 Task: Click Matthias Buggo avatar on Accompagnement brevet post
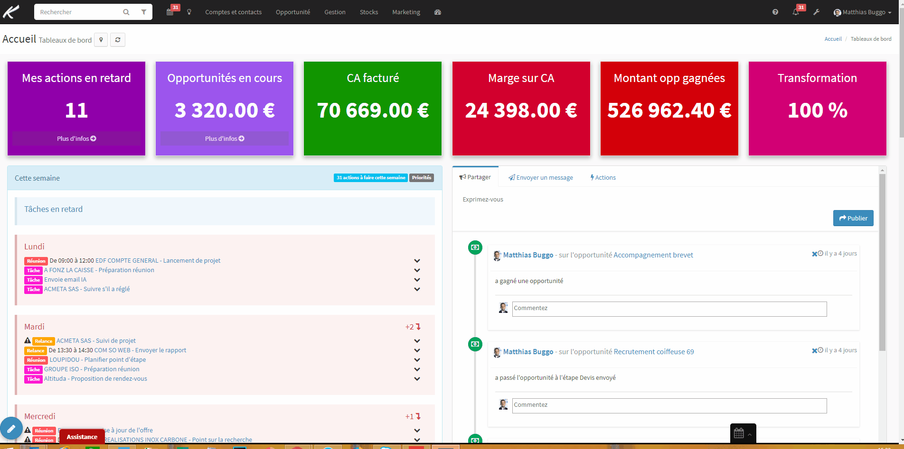tap(497, 256)
